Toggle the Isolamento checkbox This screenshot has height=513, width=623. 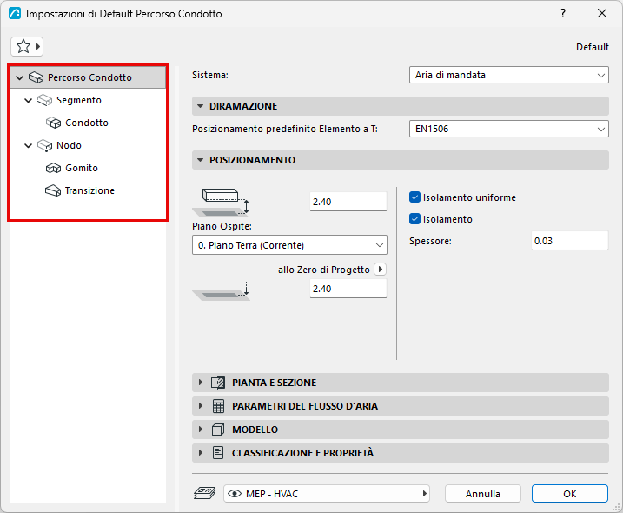414,219
